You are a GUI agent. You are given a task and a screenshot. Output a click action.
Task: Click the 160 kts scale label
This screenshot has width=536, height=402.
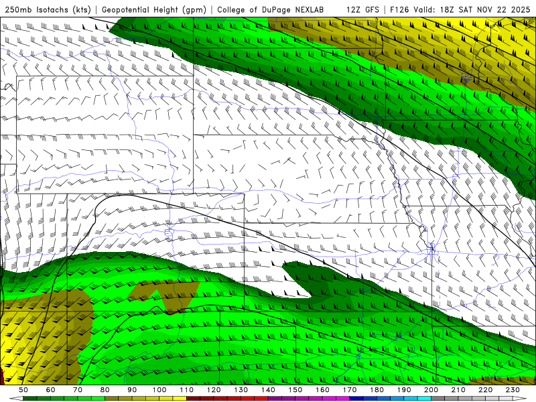[x=322, y=390]
